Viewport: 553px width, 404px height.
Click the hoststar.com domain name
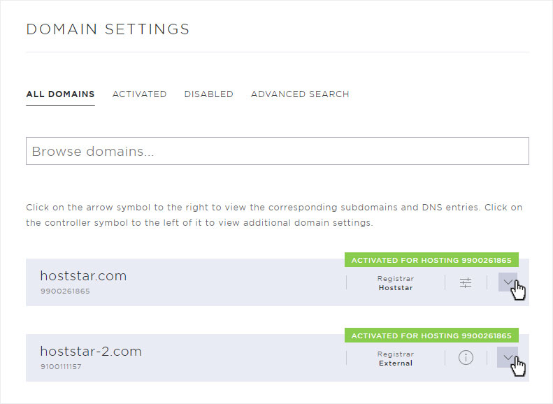[83, 275]
